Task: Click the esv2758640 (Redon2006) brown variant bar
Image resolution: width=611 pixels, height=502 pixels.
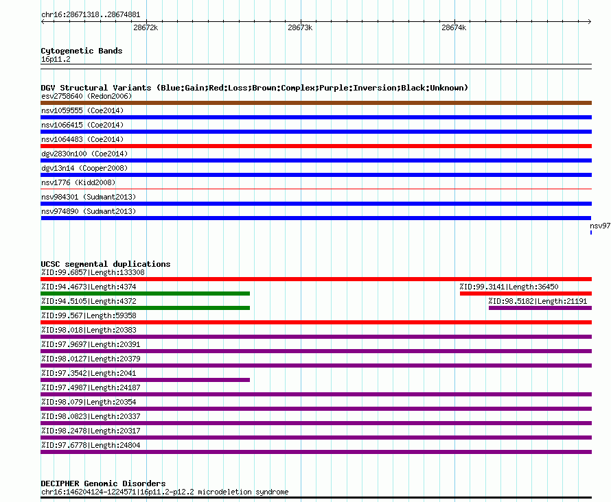Action: (x=316, y=103)
